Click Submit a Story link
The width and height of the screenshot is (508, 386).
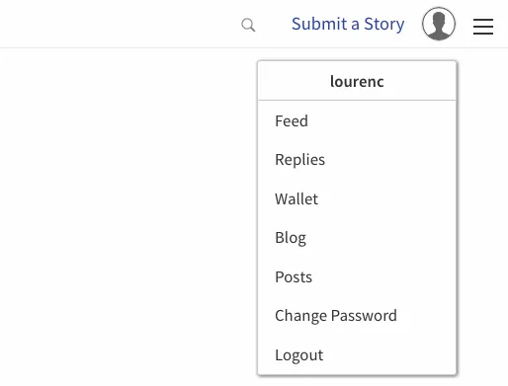tap(348, 24)
